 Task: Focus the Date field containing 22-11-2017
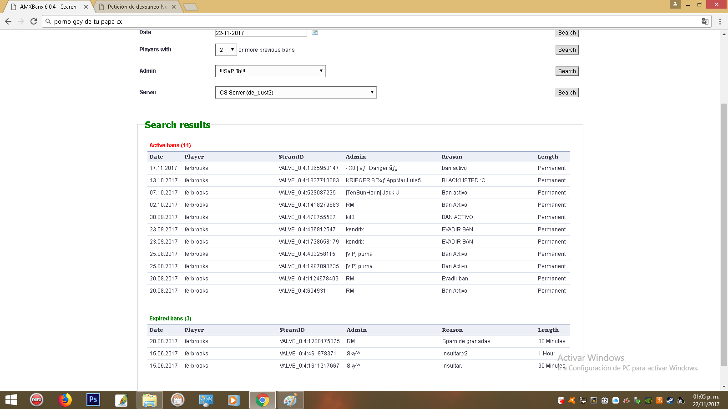(x=261, y=33)
